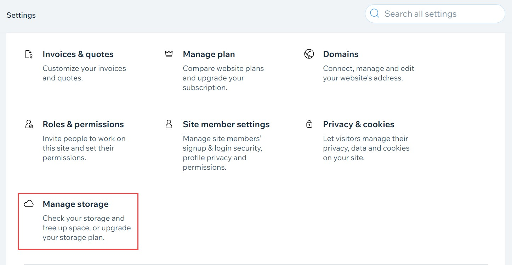This screenshot has width=512, height=265.
Task: Click 'Let visitors manage their privacy' text
Action: 366,148
